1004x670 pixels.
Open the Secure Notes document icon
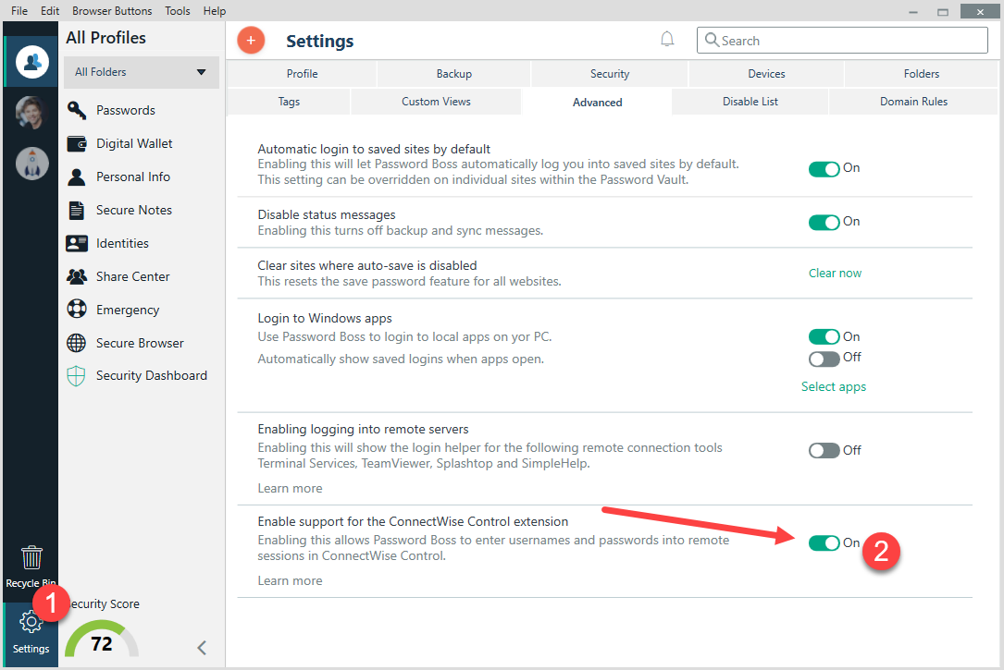point(77,210)
